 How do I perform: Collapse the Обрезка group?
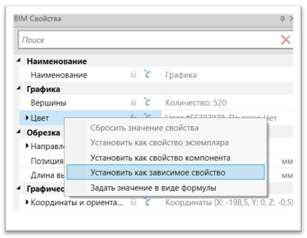pyautogui.click(x=18, y=131)
